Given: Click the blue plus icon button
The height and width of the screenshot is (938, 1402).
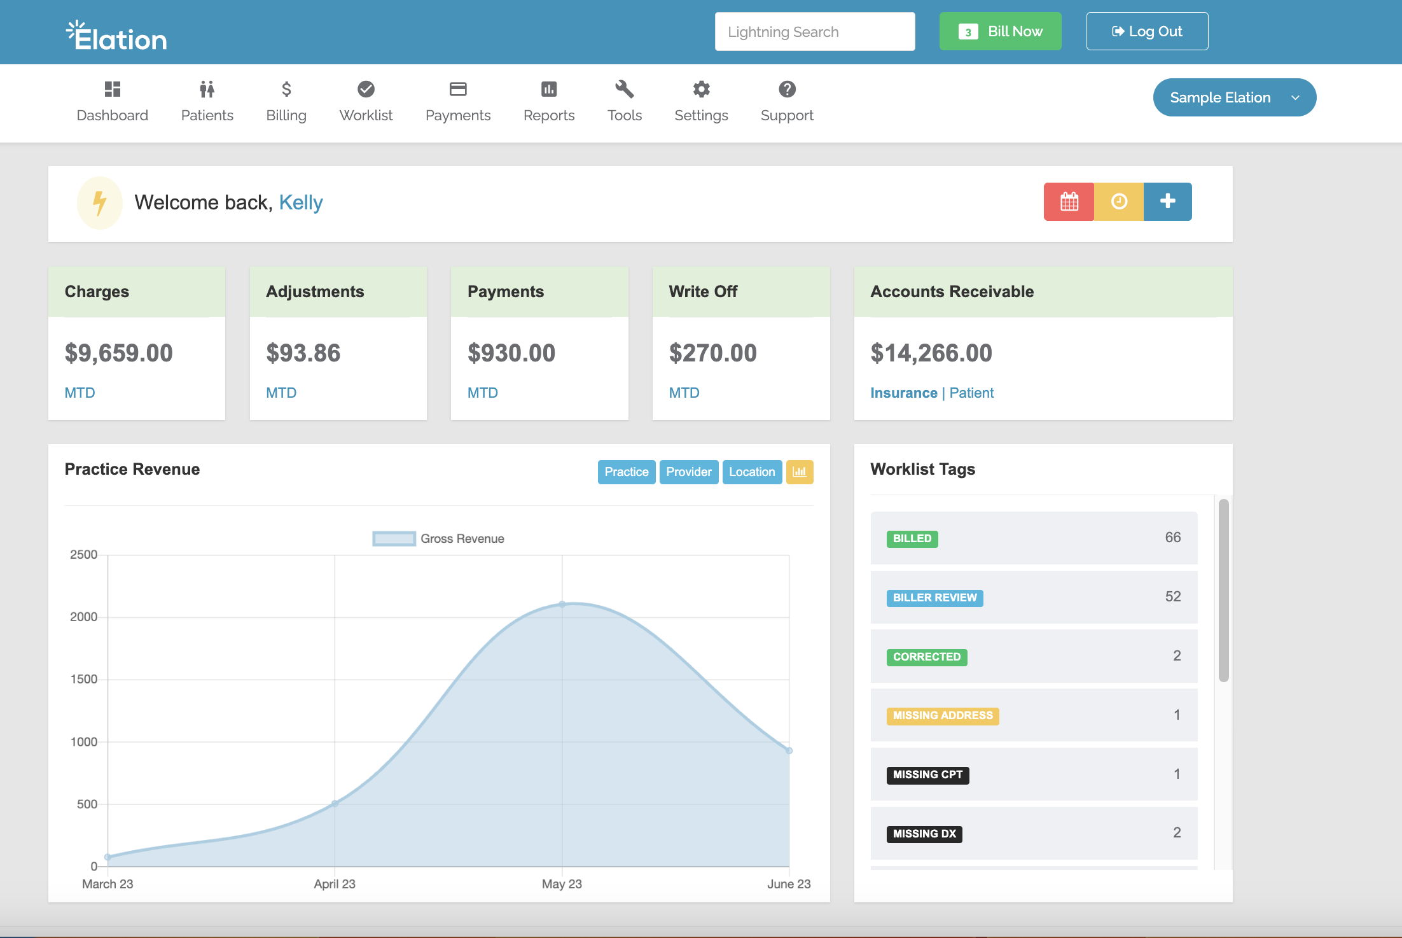Looking at the screenshot, I should (1167, 202).
